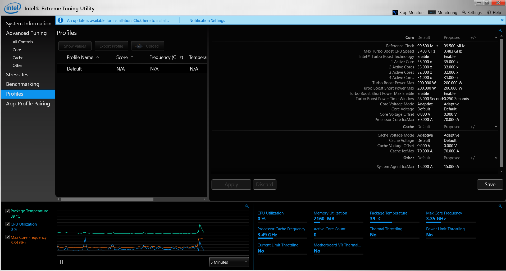Click Active Core Count 0 value

coord(315,235)
